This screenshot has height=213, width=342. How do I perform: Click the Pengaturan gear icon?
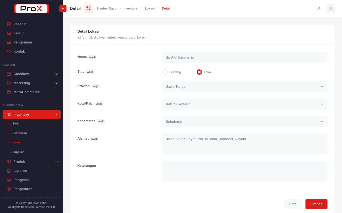tap(9, 189)
